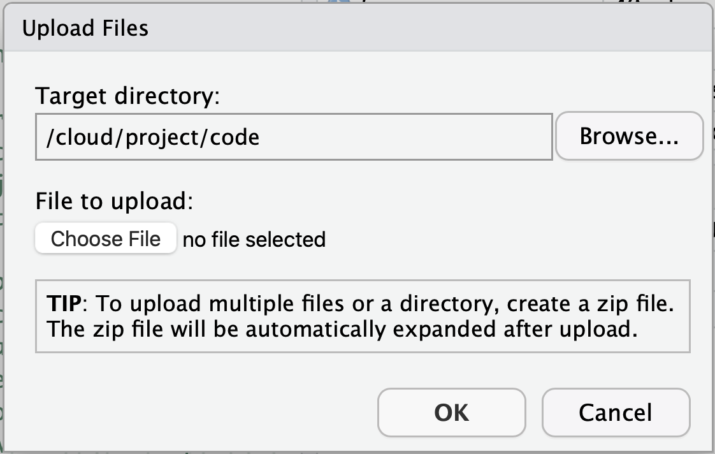This screenshot has height=454, width=715.
Task: Click the tip box about zip files
Action: [363, 316]
